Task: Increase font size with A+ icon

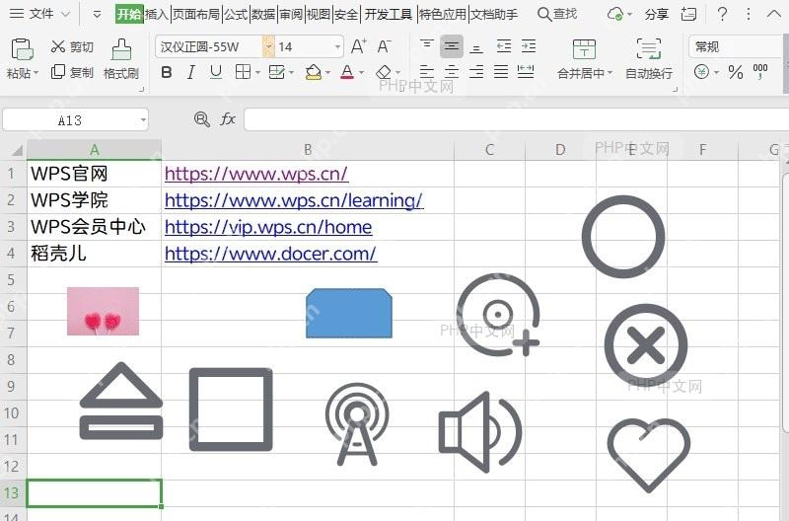Action: (x=358, y=46)
